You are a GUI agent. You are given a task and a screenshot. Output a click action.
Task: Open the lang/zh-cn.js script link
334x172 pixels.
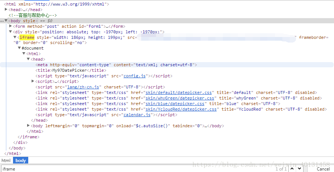[83, 87]
